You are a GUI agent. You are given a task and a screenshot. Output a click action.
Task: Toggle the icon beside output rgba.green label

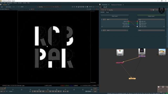click(140, 23)
